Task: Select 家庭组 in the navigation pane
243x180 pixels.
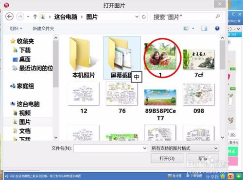Action: [x=22, y=86]
